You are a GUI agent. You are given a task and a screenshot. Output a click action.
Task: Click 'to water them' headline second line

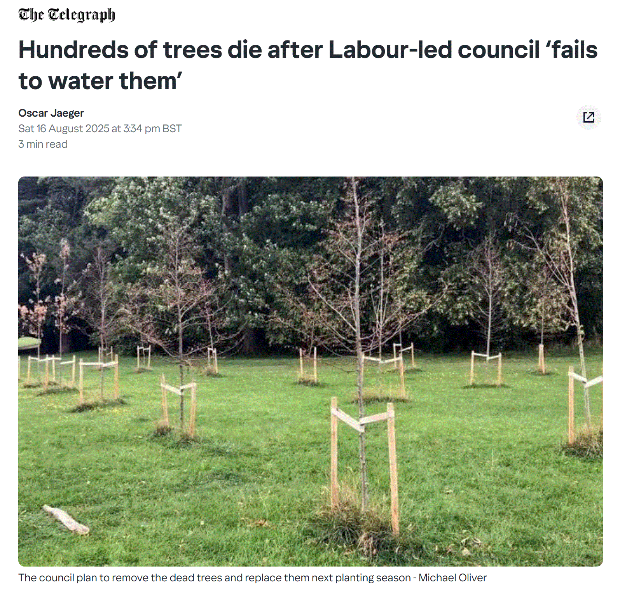[x=100, y=81]
